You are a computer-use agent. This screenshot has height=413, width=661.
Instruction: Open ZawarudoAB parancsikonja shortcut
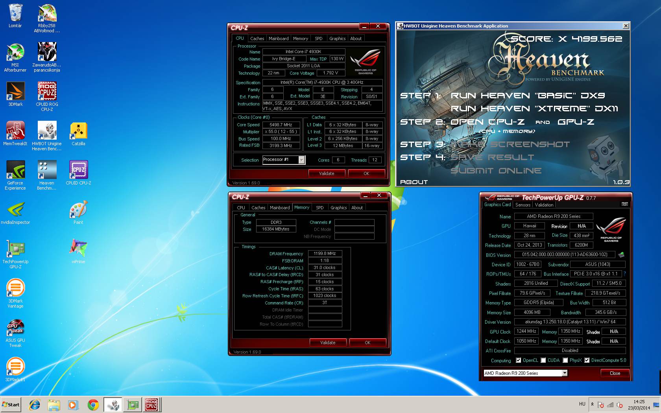point(47,57)
